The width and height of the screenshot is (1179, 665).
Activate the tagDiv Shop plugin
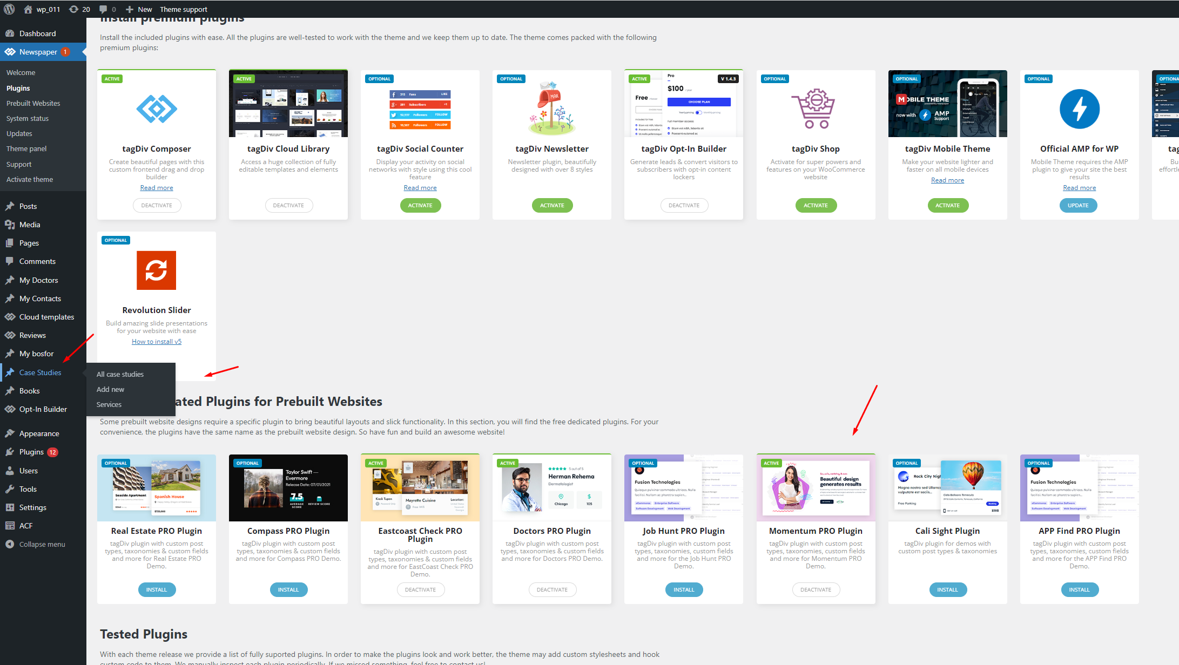click(816, 205)
